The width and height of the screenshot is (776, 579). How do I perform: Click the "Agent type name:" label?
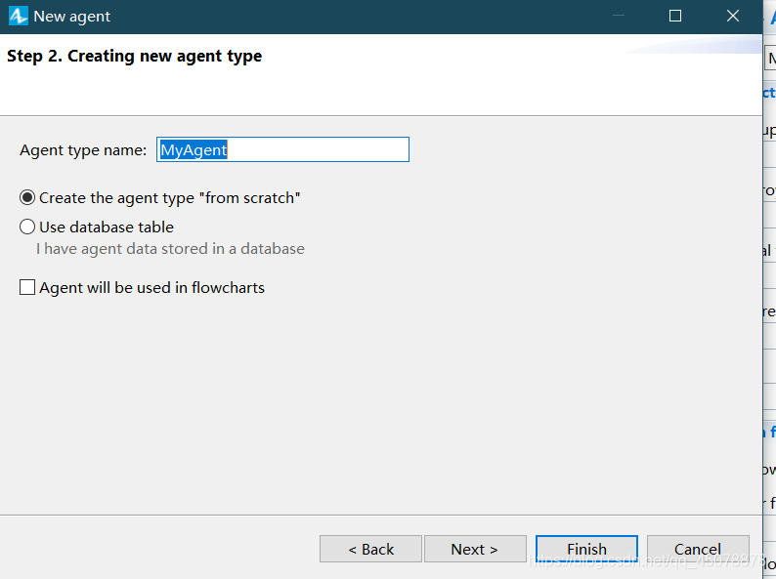pos(83,150)
